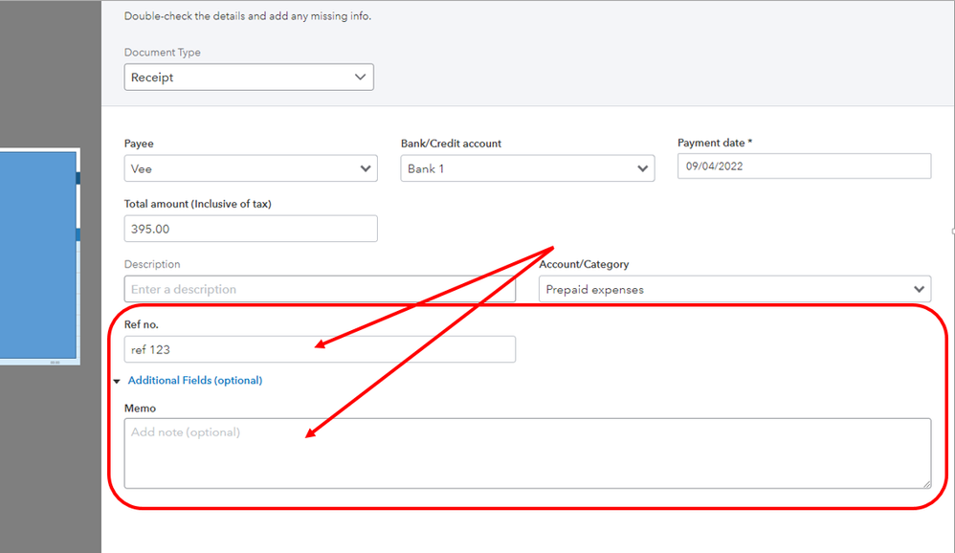
Task: Click the Additional Fields (optional) link
Action: pos(195,381)
